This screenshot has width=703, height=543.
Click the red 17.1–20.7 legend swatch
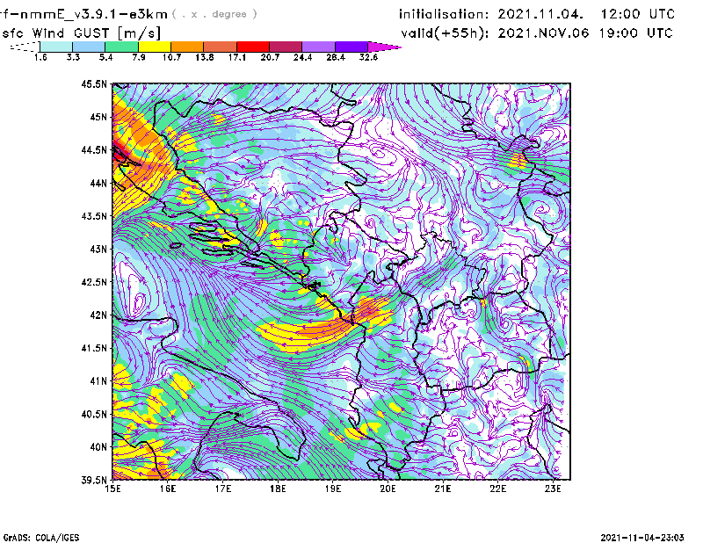[x=253, y=47]
